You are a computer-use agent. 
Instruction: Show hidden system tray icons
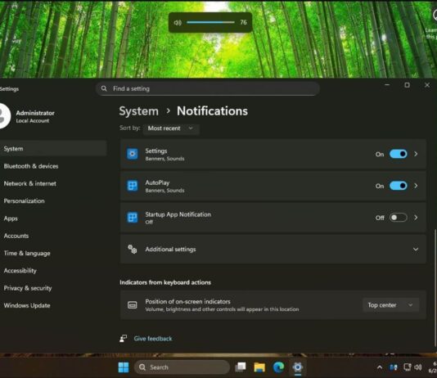pyautogui.click(x=380, y=367)
